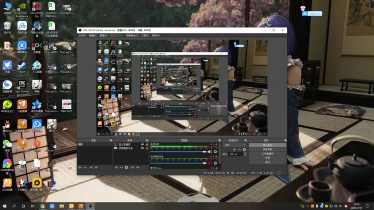Move the scene down in the scenes list
The image size is (374, 210).
point(96,168)
